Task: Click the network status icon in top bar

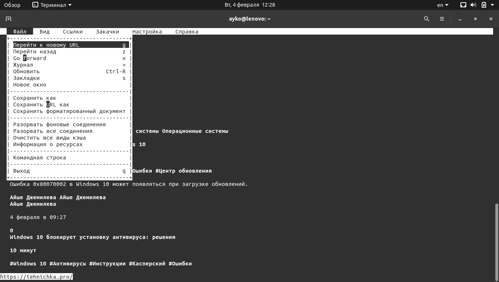Action: [x=463, y=5]
